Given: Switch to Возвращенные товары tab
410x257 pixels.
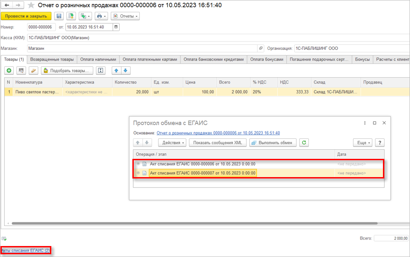Looking at the screenshot, I should (x=52, y=59).
